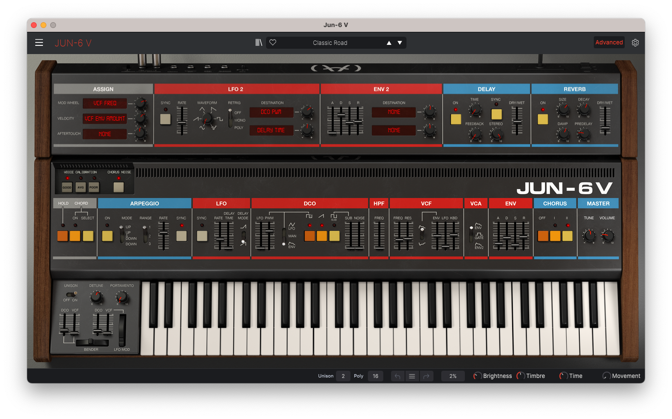
Task: Open Aftertouch destination NONE
Action: (105, 134)
